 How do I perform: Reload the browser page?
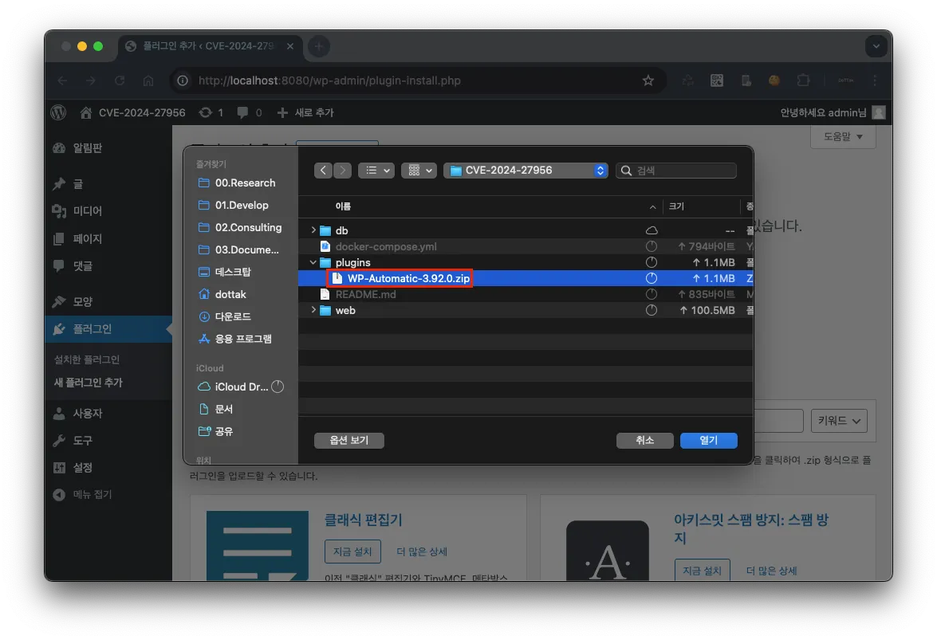120,80
